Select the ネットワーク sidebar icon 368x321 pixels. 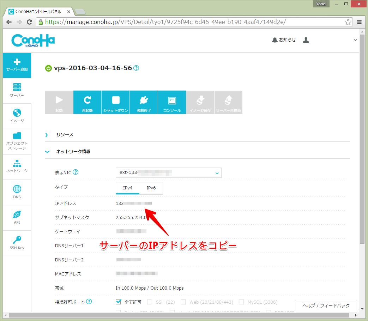(x=17, y=166)
